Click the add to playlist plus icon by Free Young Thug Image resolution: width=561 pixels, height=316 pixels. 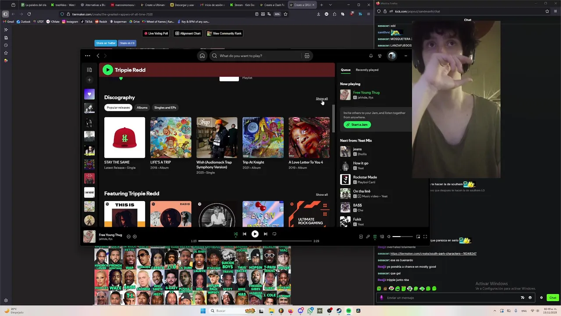click(135, 237)
